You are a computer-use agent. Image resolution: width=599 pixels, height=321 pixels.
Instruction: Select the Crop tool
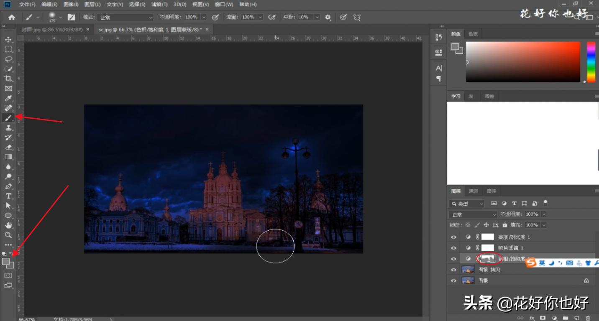pyautogui.click(x=8, y=79)
